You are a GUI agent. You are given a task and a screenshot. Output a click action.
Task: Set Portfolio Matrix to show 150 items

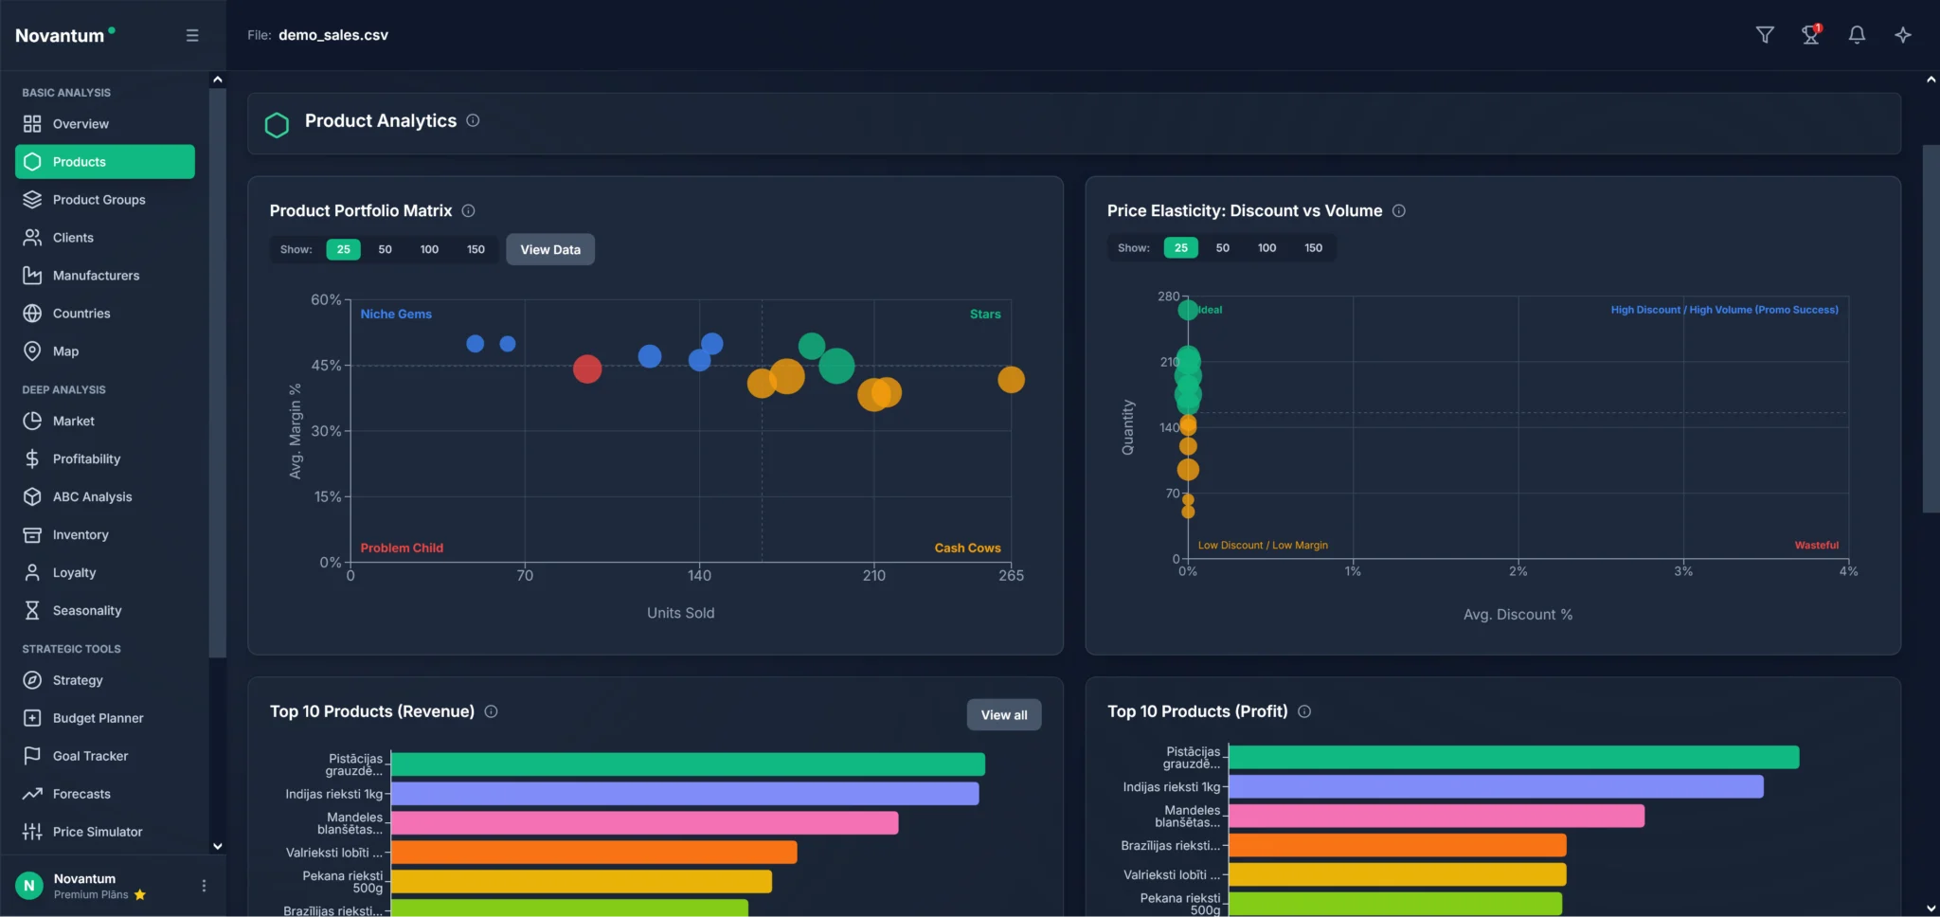476,250
